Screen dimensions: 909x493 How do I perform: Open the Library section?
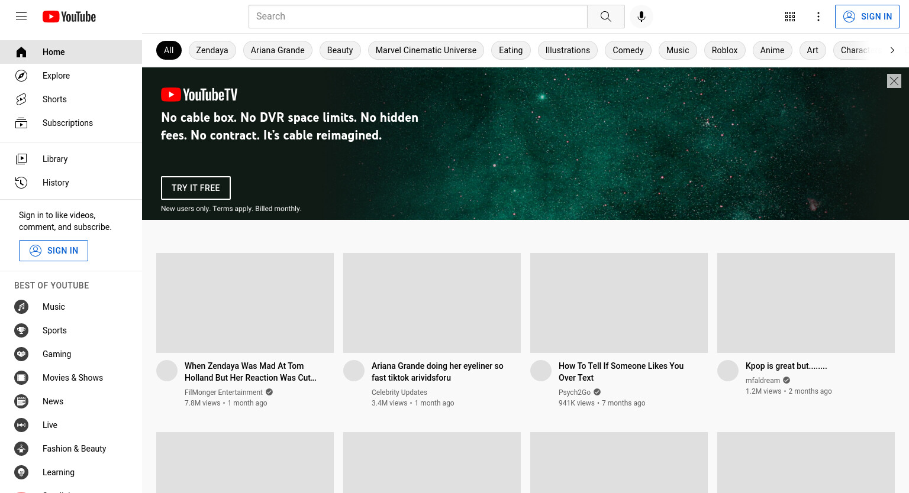(71, 159)
